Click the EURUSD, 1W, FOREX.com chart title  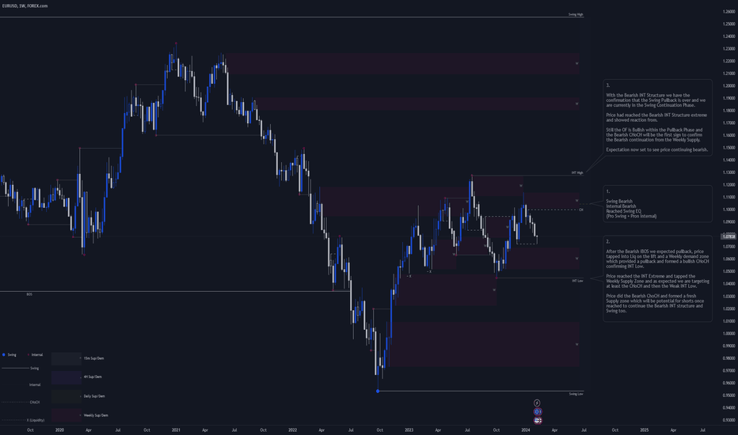click(24, 6)
